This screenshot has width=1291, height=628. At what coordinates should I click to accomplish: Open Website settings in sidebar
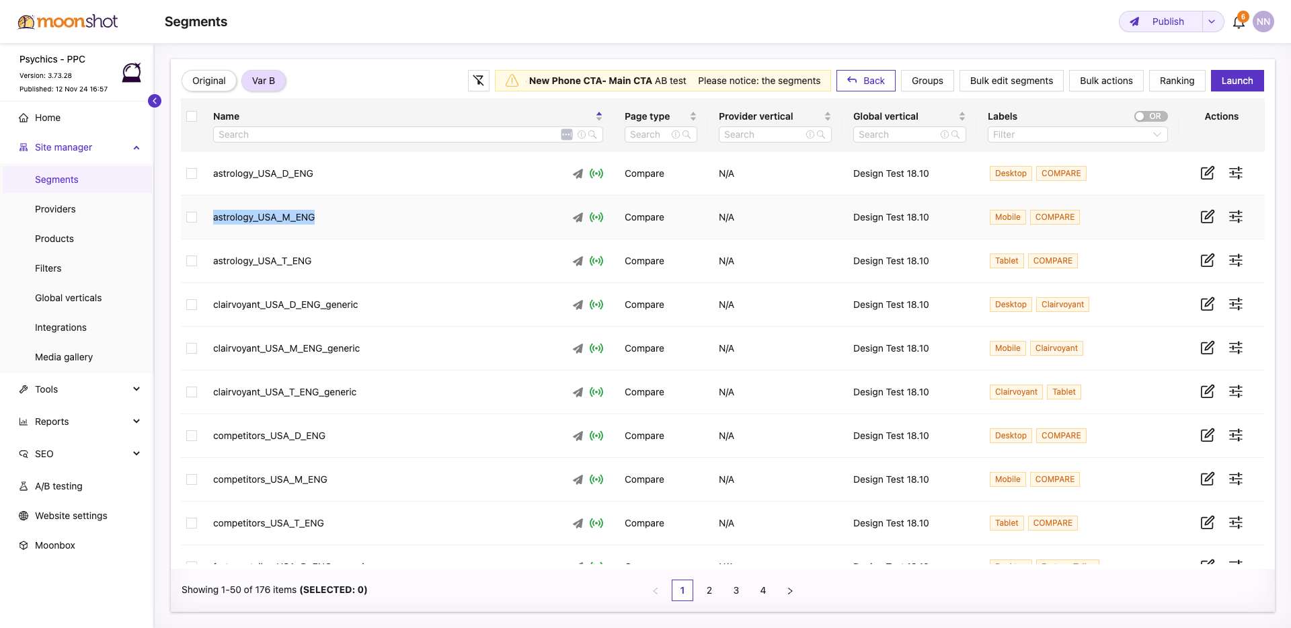pyautogui.click(x=71, y=516)
